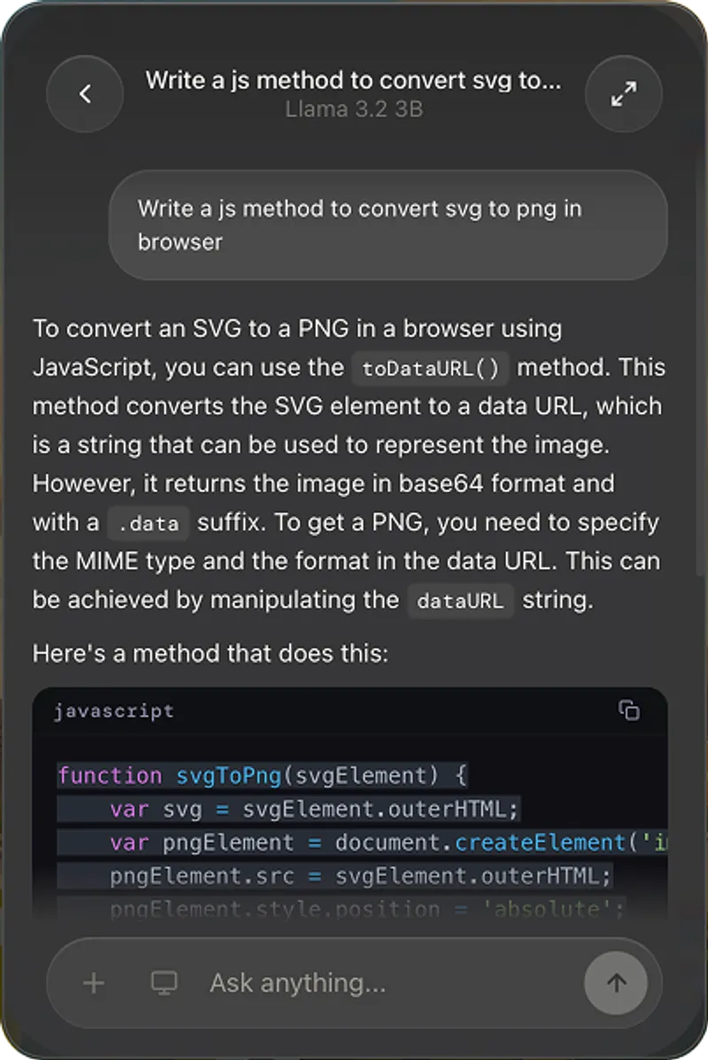708x1060 pixels.
Task: Select the dataURL inline code text
Action: [460, 601]
